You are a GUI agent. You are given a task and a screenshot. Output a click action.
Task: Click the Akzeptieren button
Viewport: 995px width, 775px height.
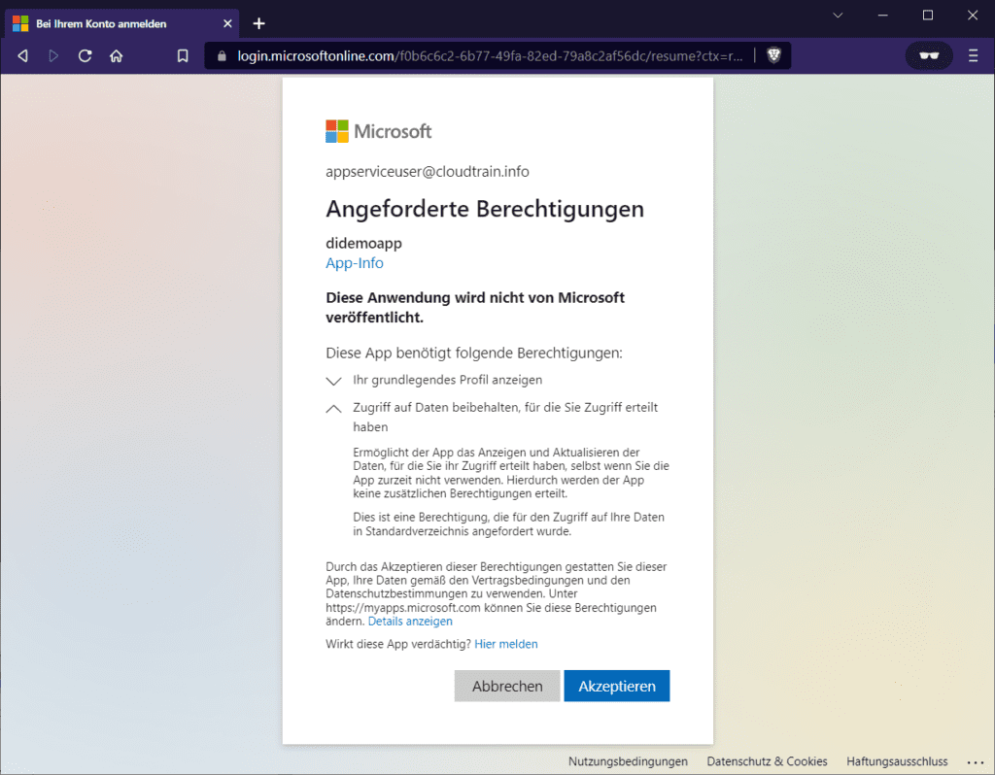click(x=617, y=687)
